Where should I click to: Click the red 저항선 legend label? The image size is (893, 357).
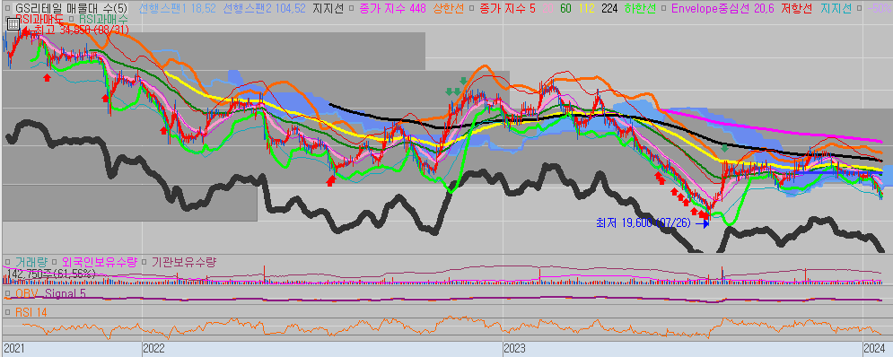tap(797, 8)
